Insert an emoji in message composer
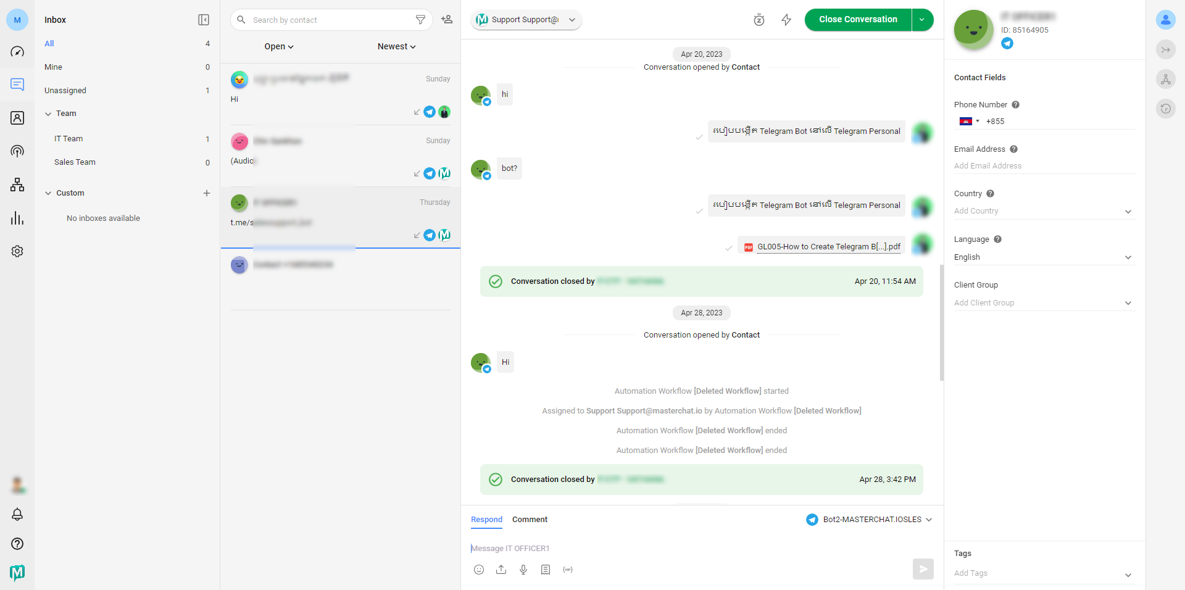 [x=479, y=570]
